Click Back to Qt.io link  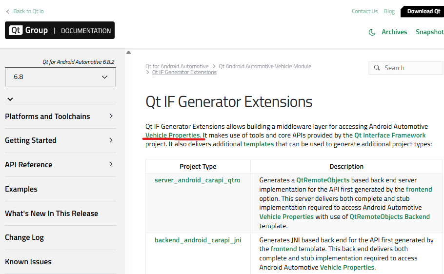tap(28, 11)
